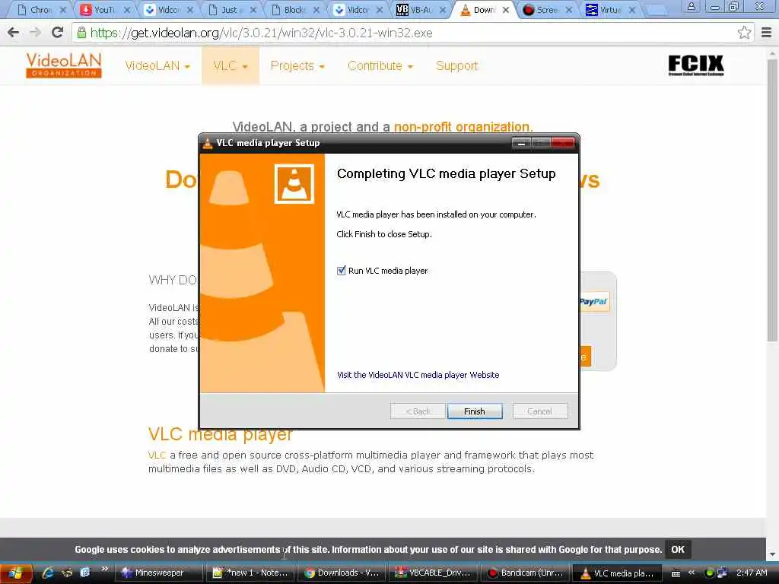Click the 2:47 AM taskbar clock
The image size is (779, 584).
point(751,573)
